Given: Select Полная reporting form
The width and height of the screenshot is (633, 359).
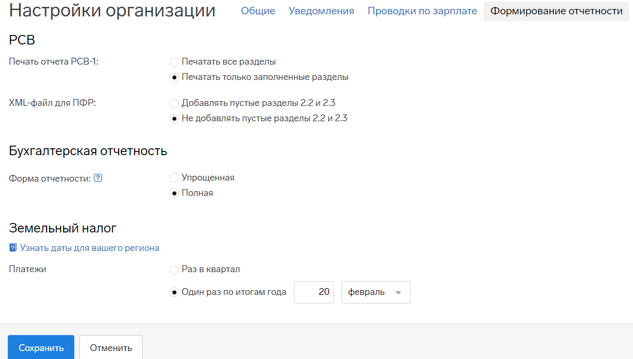Looking at the screenshot, I should [174, 193].
